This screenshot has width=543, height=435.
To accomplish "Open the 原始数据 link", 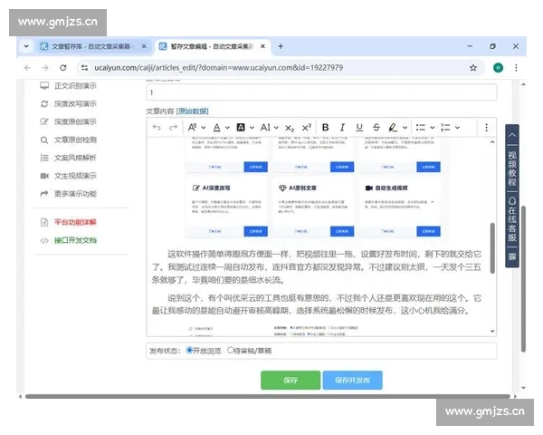I will 193,111.
